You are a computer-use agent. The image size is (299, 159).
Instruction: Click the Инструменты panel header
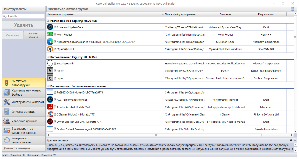[24, 9]
